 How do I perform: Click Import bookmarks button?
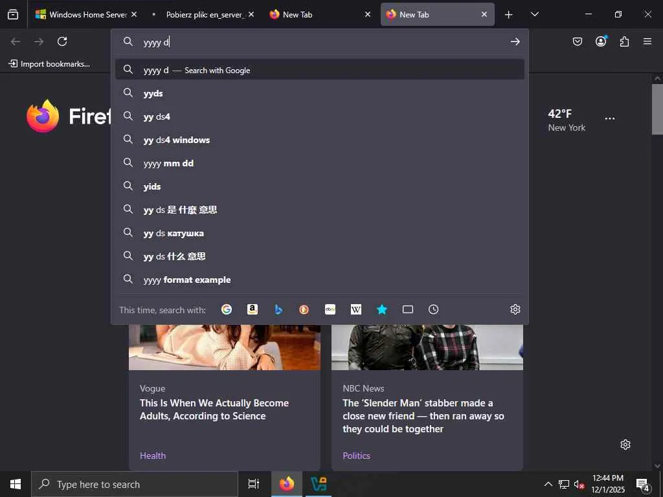[x=49, y=64]
